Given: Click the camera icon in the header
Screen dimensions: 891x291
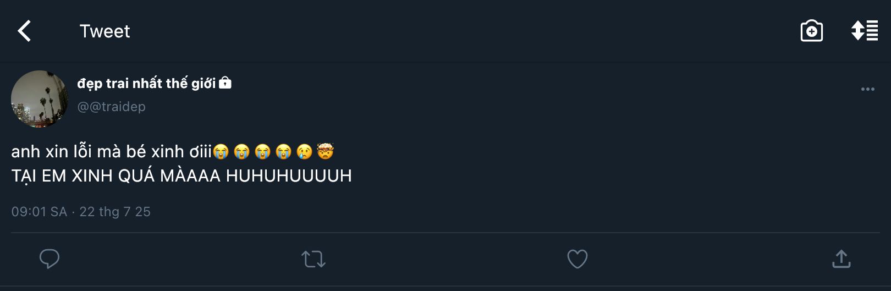Looking at the screenshot, I should [811, 31].
